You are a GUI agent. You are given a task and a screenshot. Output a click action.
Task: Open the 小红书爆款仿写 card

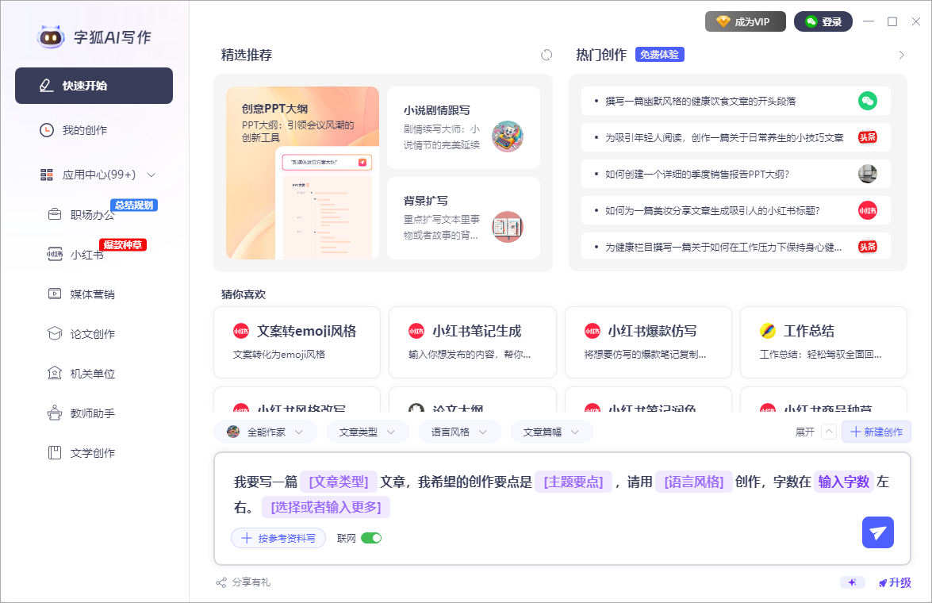(x=648, y=342)
